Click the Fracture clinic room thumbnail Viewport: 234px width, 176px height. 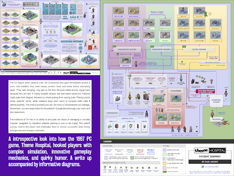pos(215,35)
